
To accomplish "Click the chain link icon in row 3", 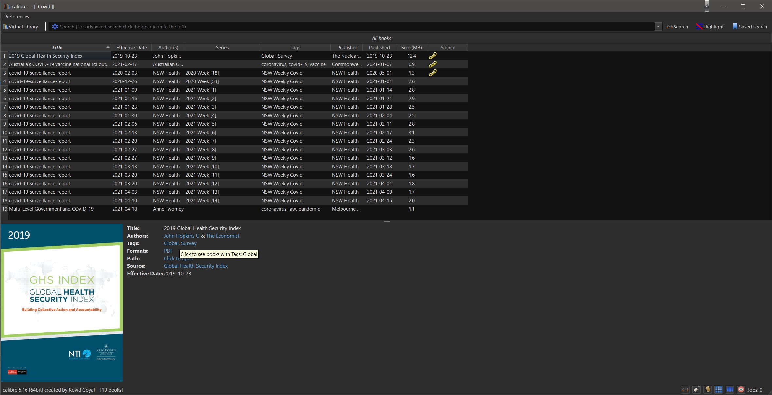I will pos(432,73).
